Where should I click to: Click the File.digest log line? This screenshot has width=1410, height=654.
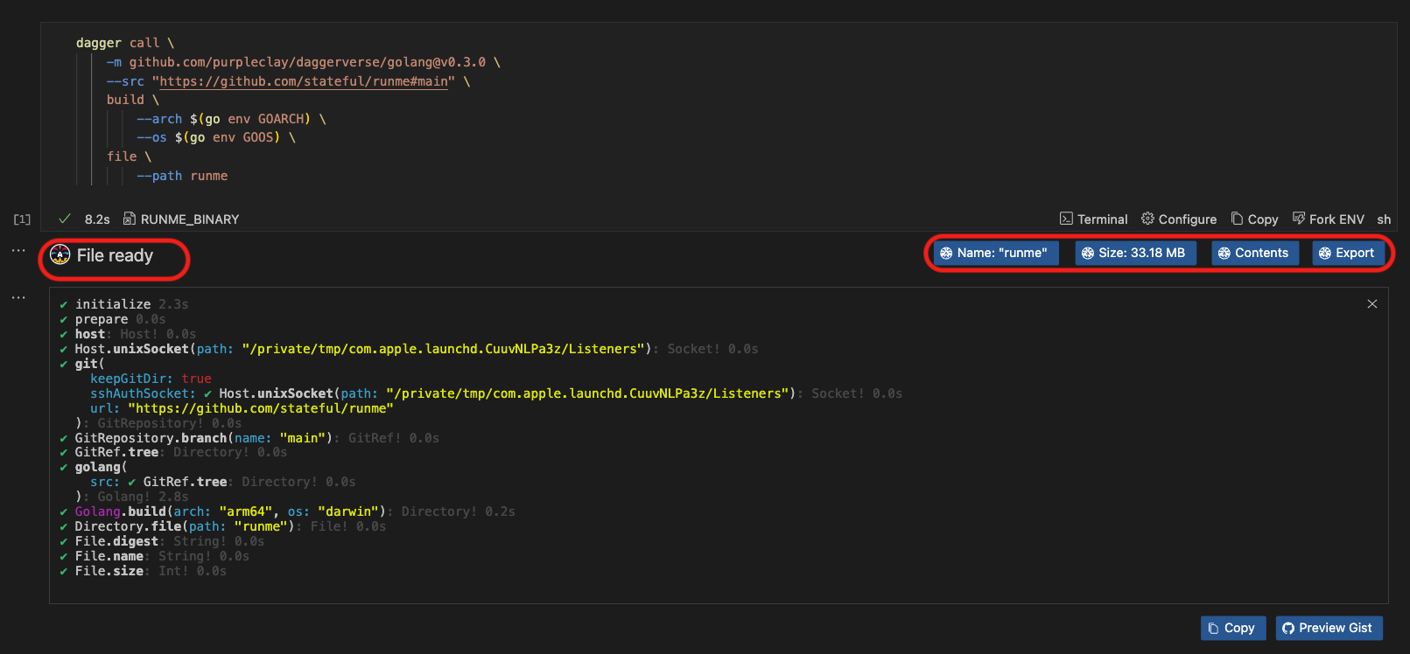tap(162, 541)
